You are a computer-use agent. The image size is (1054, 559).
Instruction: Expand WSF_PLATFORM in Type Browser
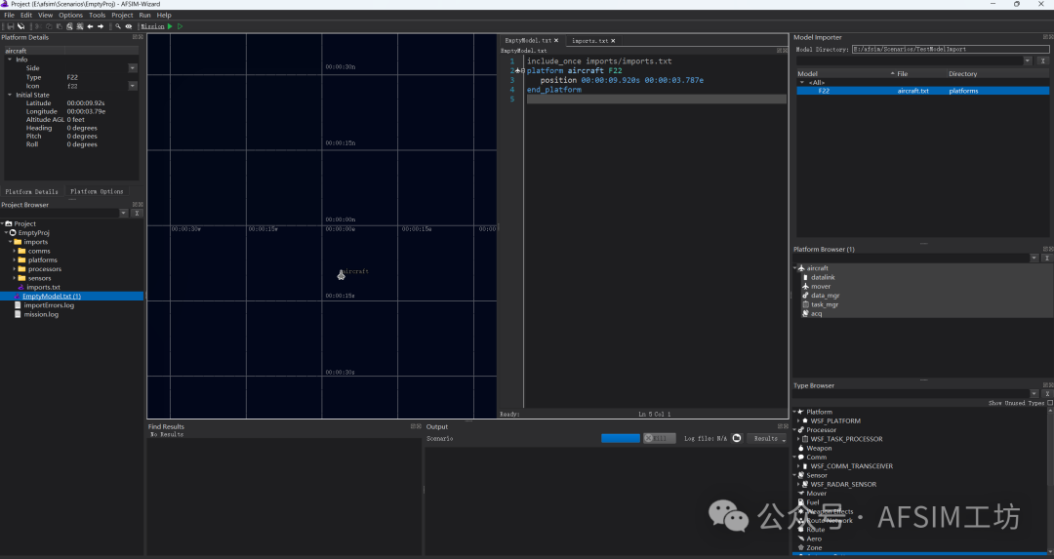coord(798,420)
